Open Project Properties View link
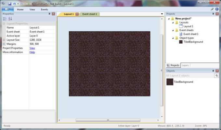221x130 pixels. tap(32, 48)
